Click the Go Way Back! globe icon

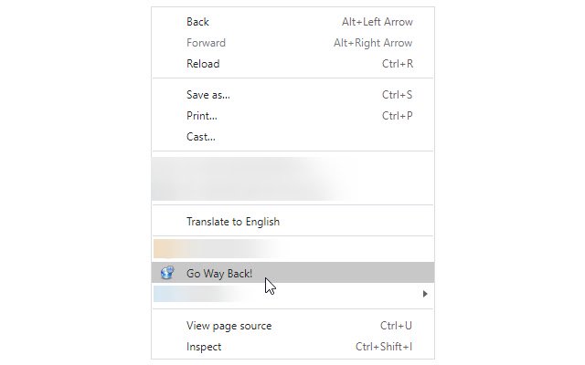click(167, 273)
